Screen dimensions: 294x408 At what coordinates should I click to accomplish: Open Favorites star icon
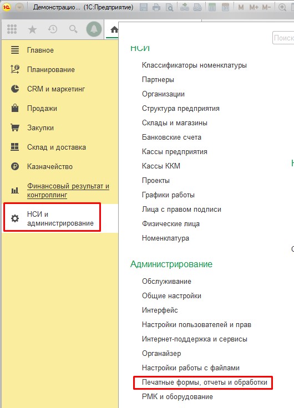tap(32, 29)
